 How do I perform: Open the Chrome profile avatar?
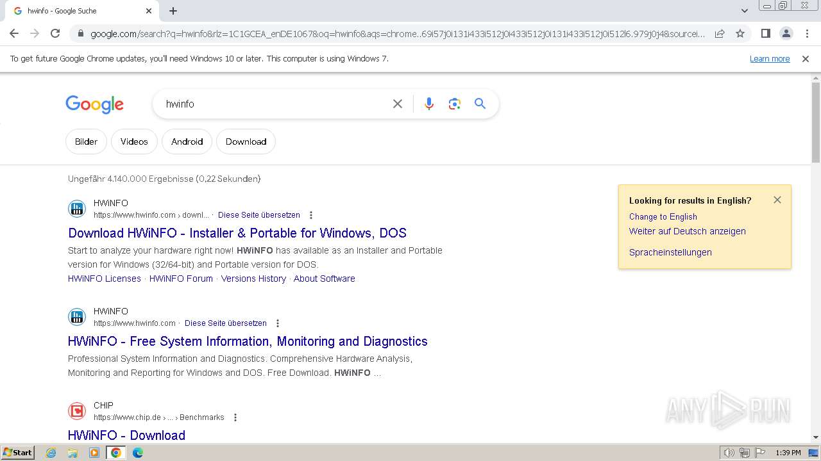click(x=786, y=33)
